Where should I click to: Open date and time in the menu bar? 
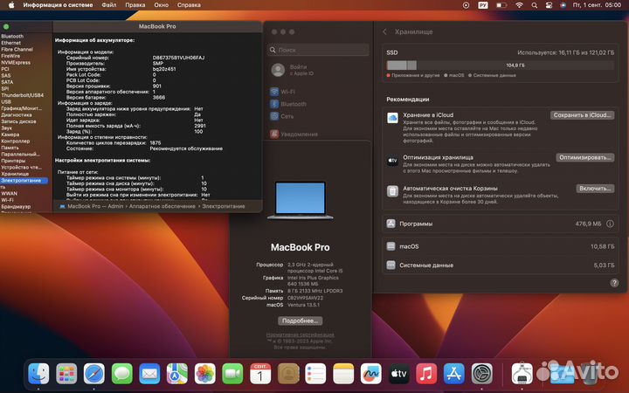597,5
